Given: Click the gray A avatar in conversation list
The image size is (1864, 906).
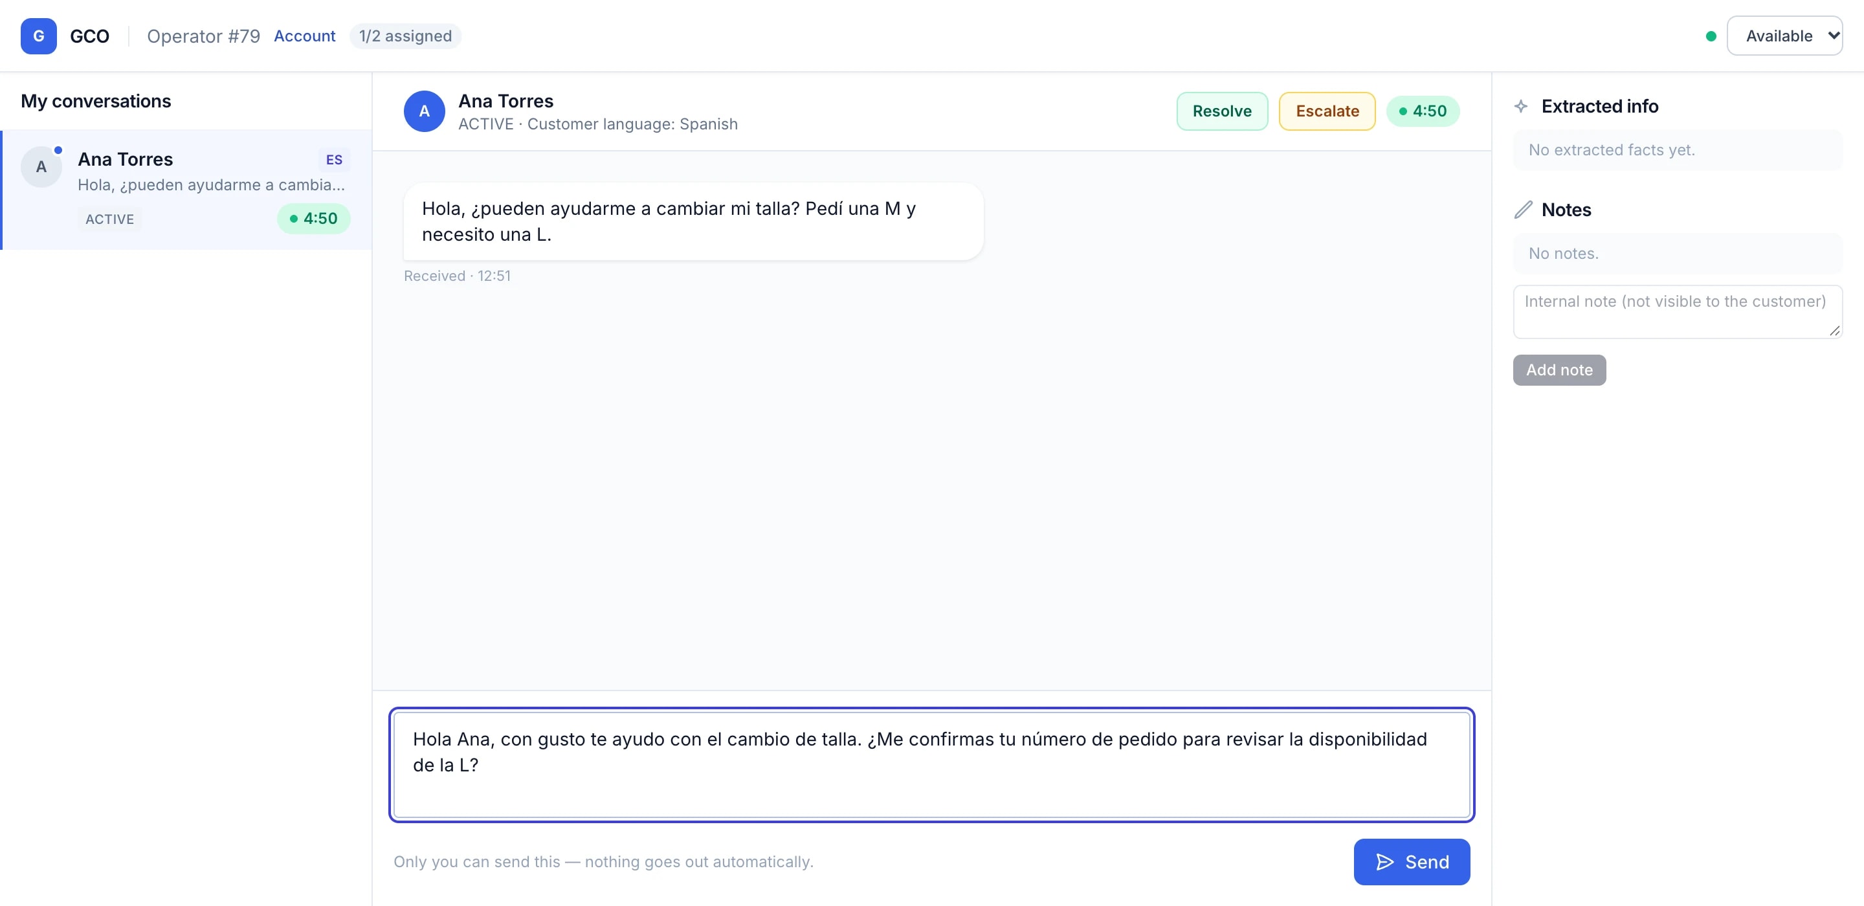Looking at the screenshot, I should [41, 167].
